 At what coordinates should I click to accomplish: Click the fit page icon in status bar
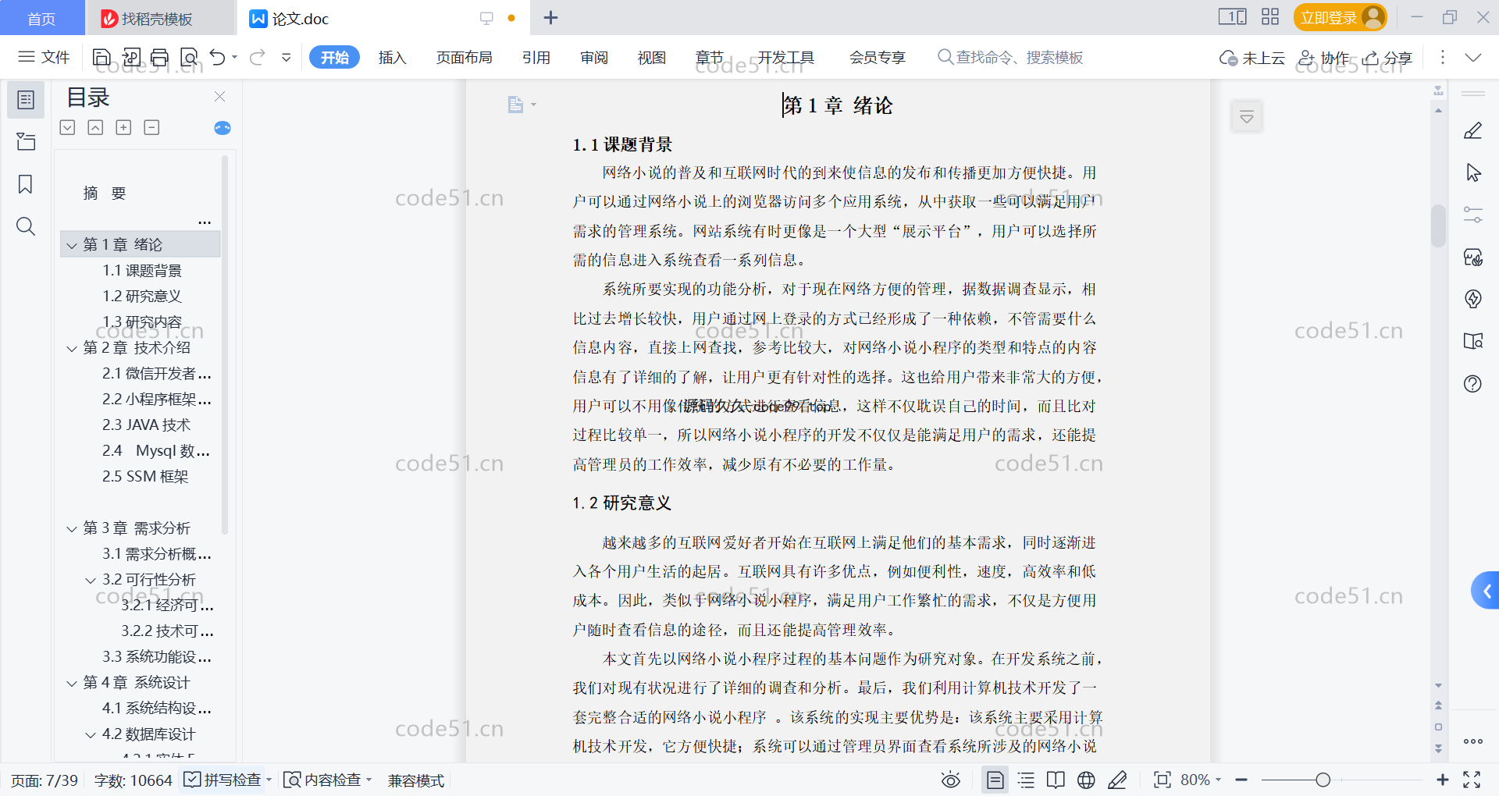tap(1162, 780)
